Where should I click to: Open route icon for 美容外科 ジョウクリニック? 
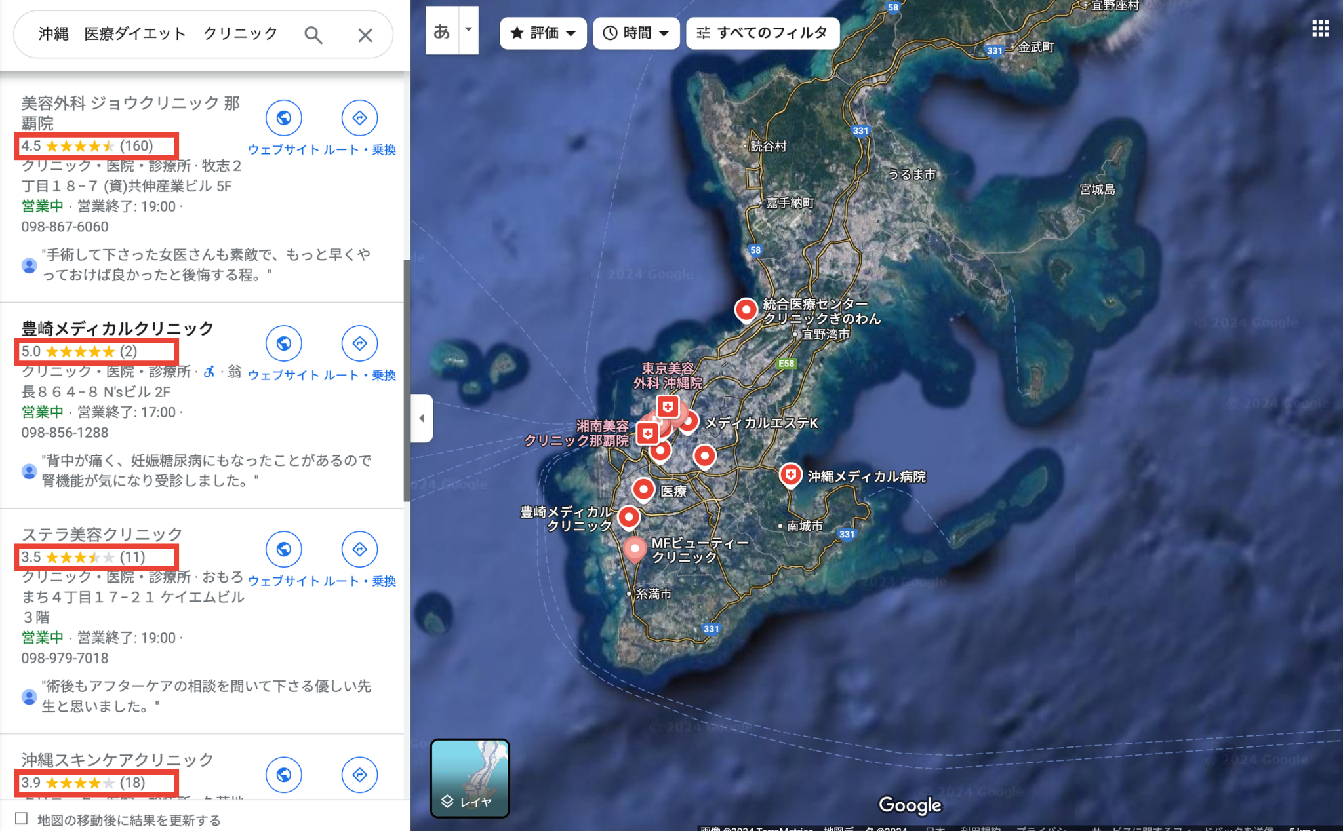coord(359,118)
